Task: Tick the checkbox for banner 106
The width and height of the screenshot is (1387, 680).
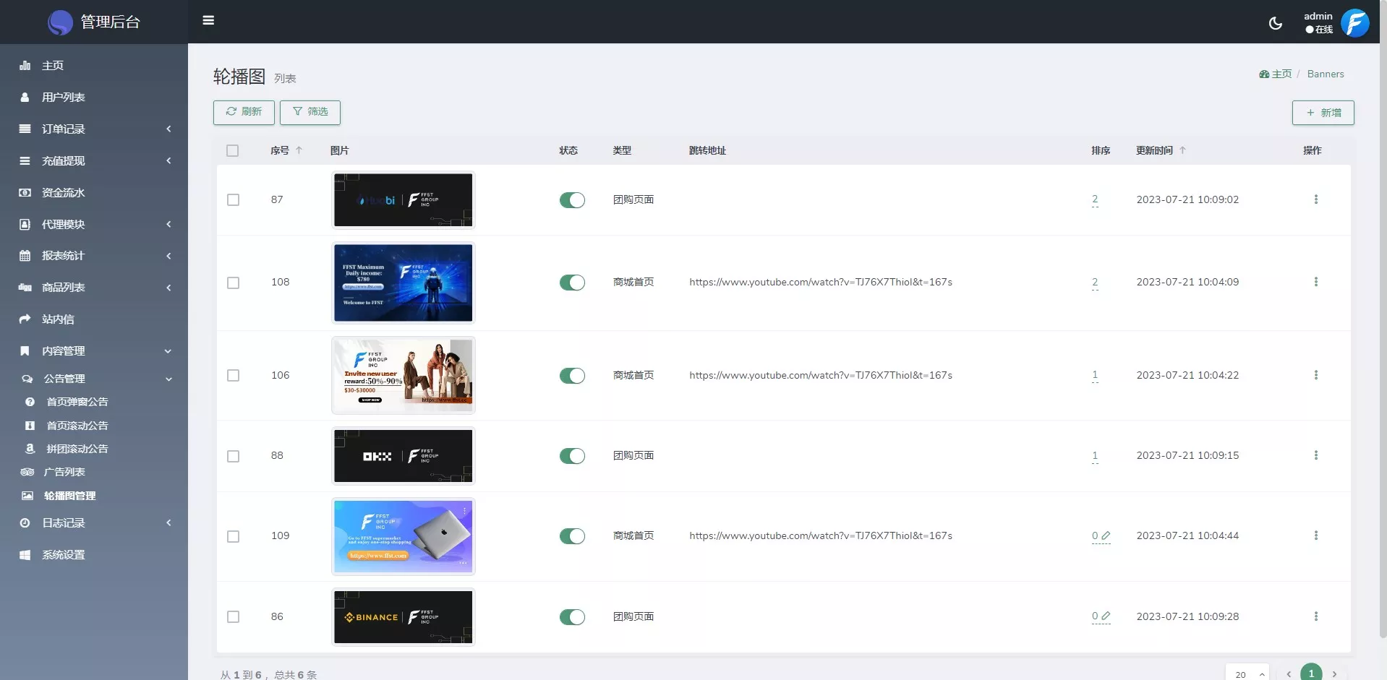Action: tap(233, 376)
